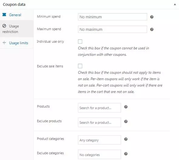
Task: Open the General tab
Action: 17,15
